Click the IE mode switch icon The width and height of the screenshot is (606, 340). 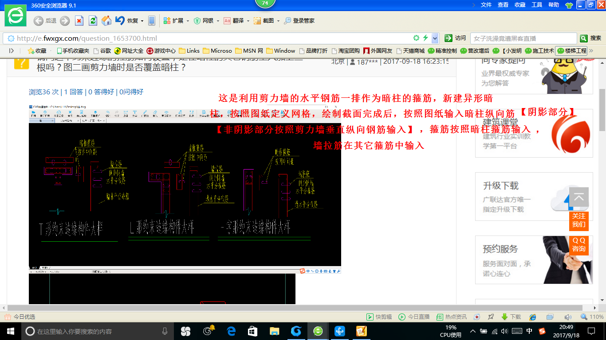[533, 317]
